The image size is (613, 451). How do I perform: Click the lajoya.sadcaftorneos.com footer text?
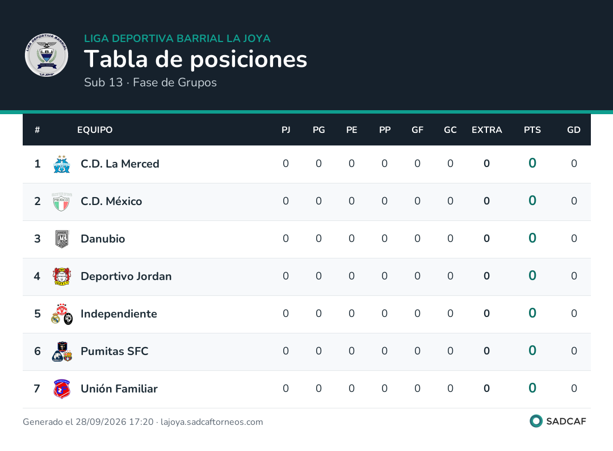click(212, 422)
